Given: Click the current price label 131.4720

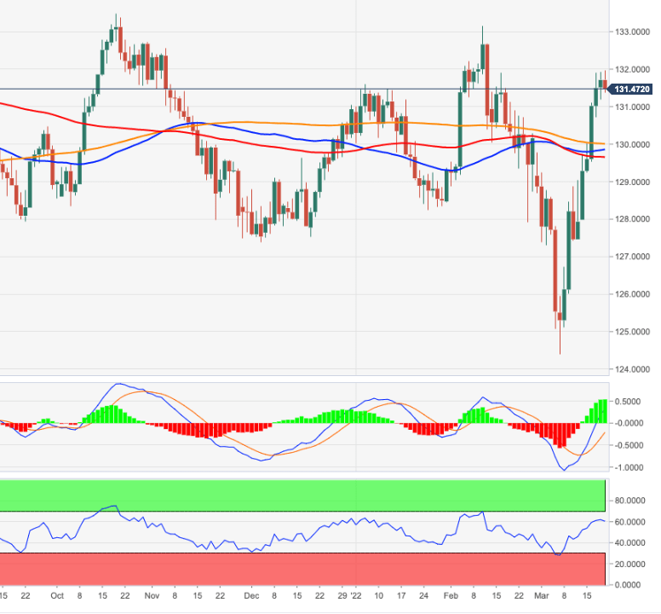Looking at the screenshot, I should tap(630, 89).
